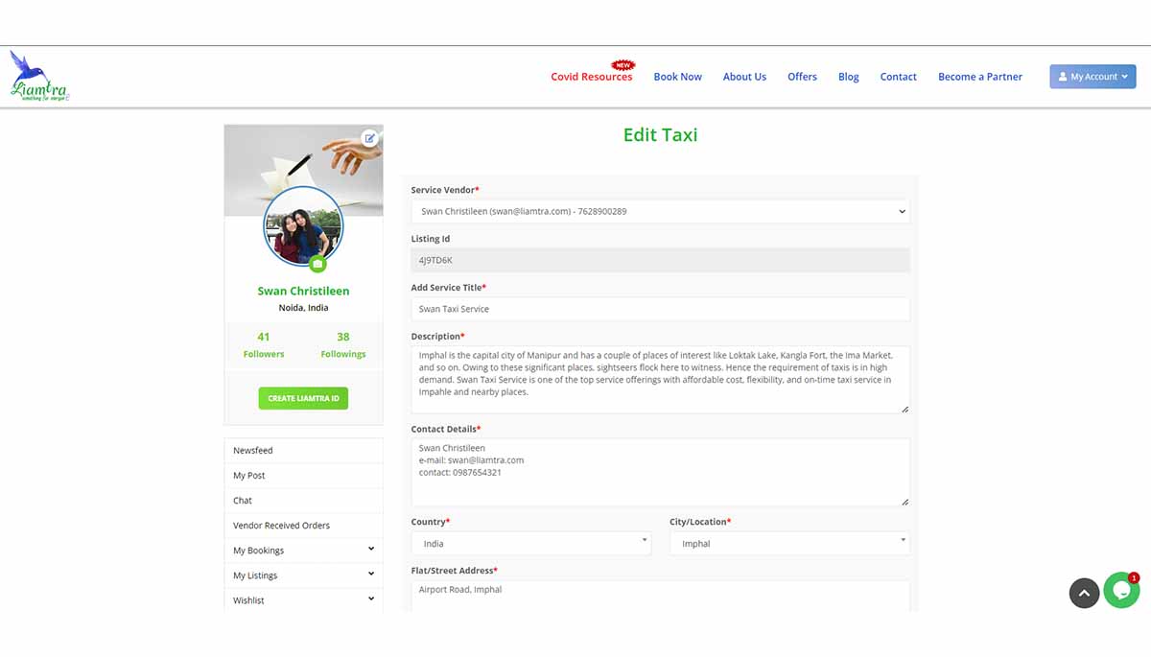Screen dimensions: 1151x657
Task: Open the City/Location dropdown showing Imphal
Action: pos(788,543)
